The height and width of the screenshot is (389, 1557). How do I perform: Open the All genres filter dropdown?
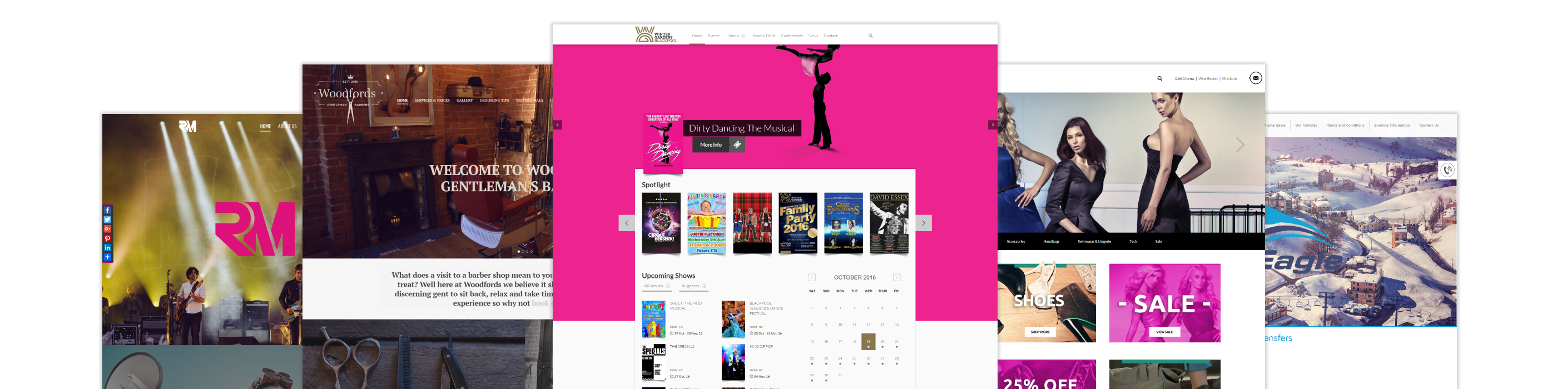tap(694, 286)
